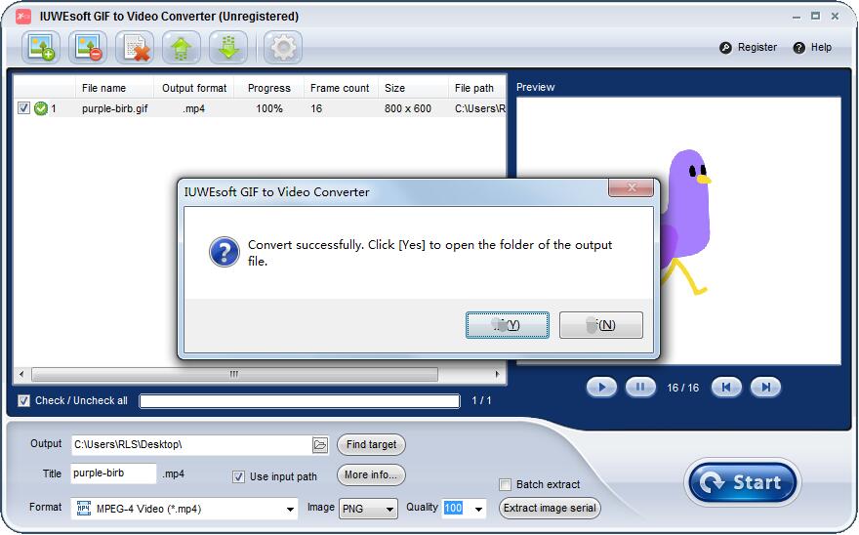Go to next frame in preview

tap(766, 387)
